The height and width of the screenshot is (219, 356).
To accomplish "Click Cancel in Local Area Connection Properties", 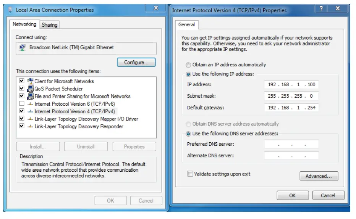I will pyautogui.click(x=146, y=201).
